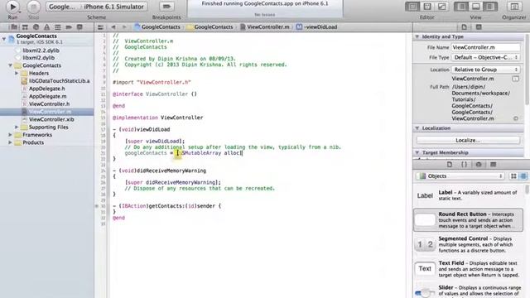
Task: Show the Breakpoint navigator
Action: pyautogui.click(x=69, y=27)
